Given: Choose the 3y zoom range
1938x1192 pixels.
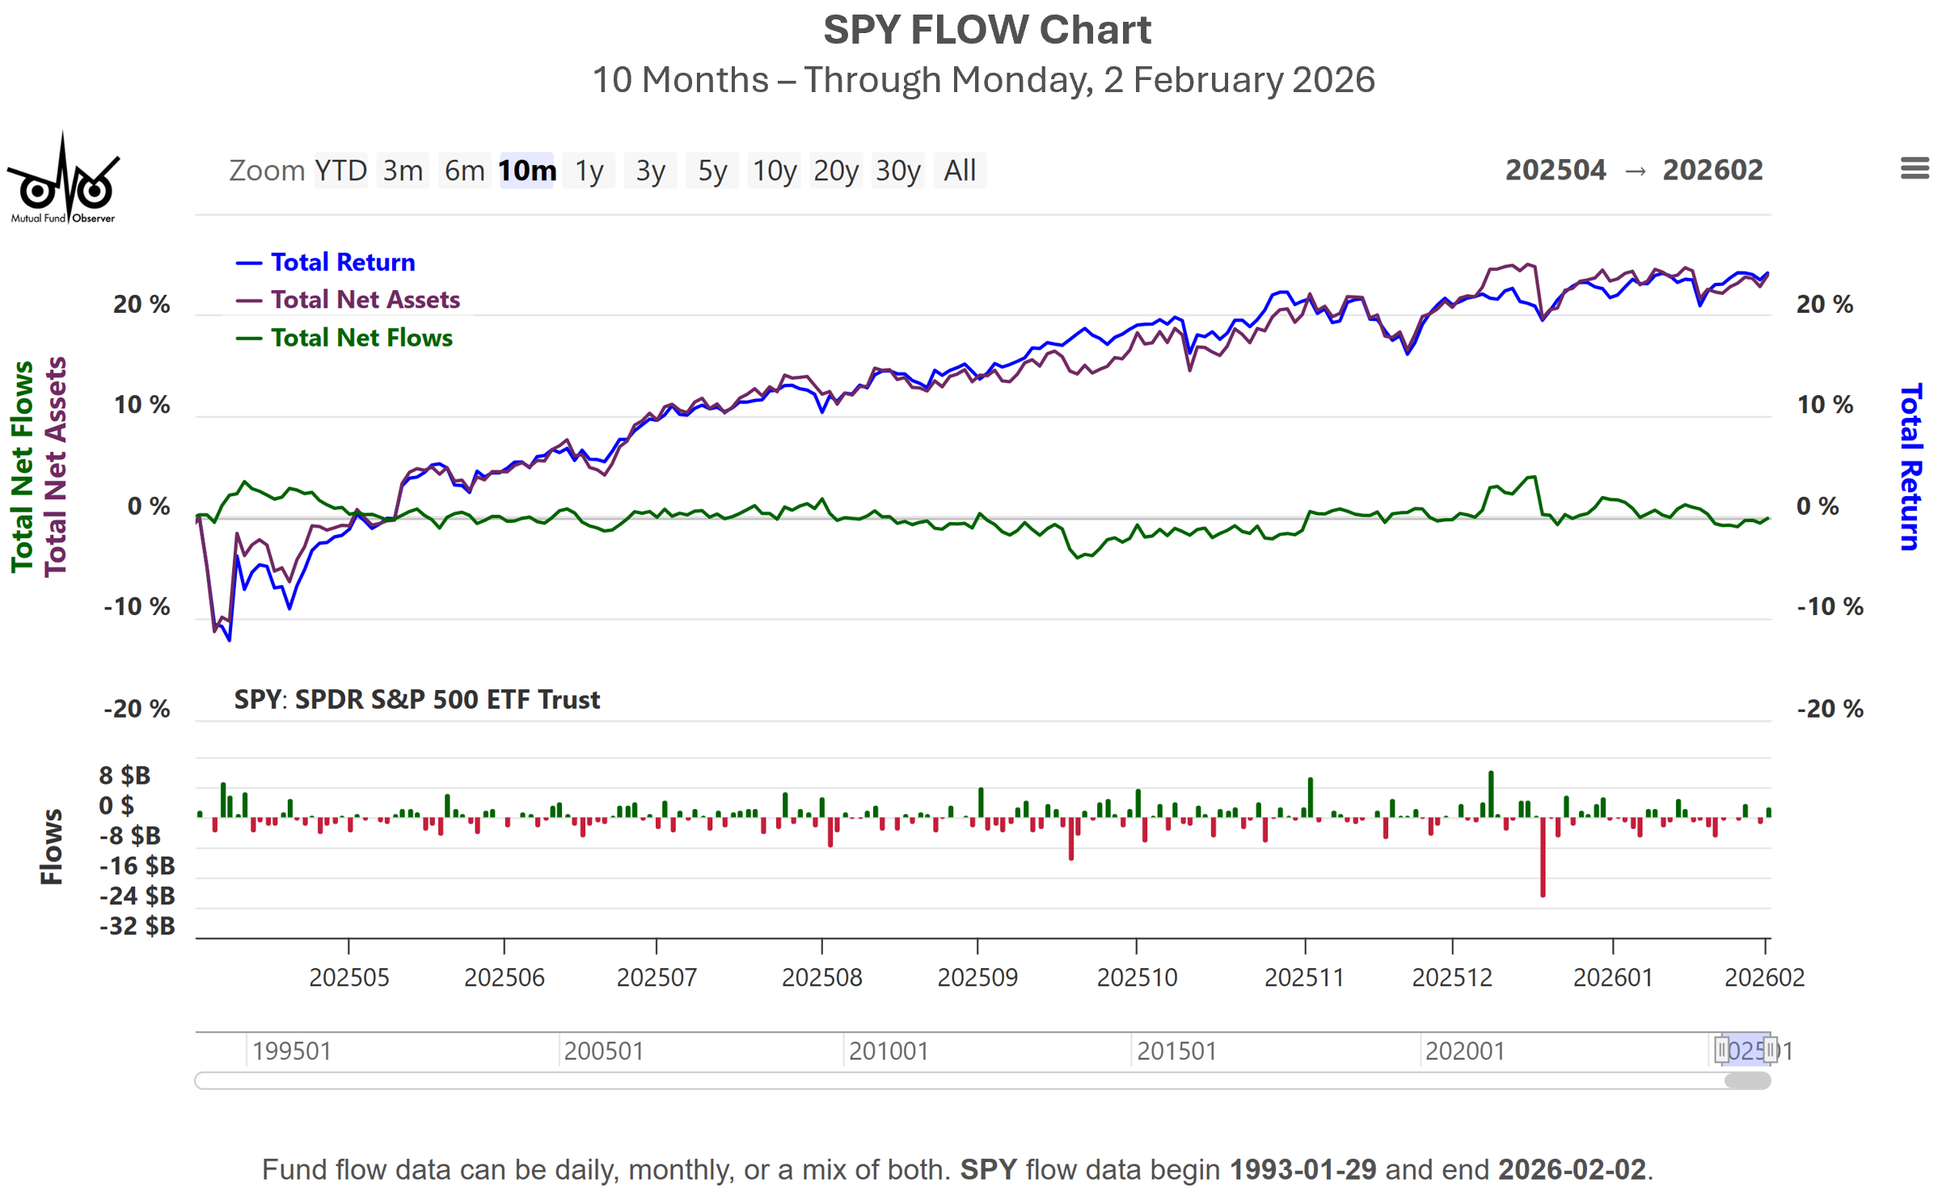Looking at the screenshot, I should 650,171.
